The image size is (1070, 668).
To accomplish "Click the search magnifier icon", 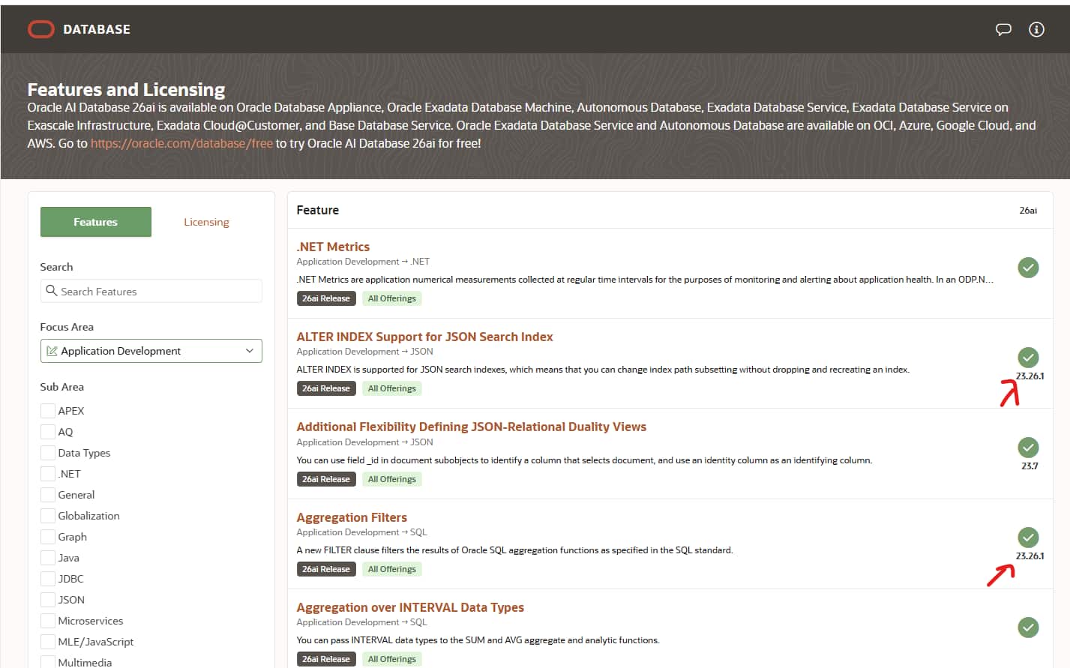I will tap(52, 291).
